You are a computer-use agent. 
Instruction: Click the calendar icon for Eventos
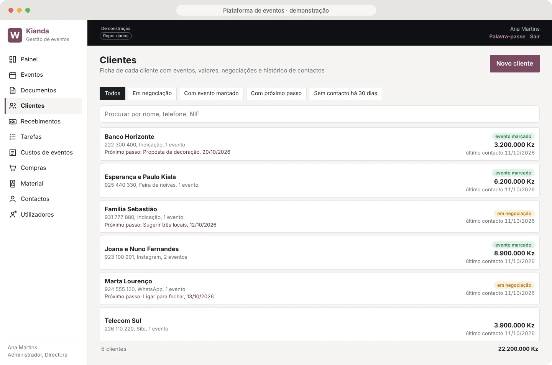pos(13,75)
